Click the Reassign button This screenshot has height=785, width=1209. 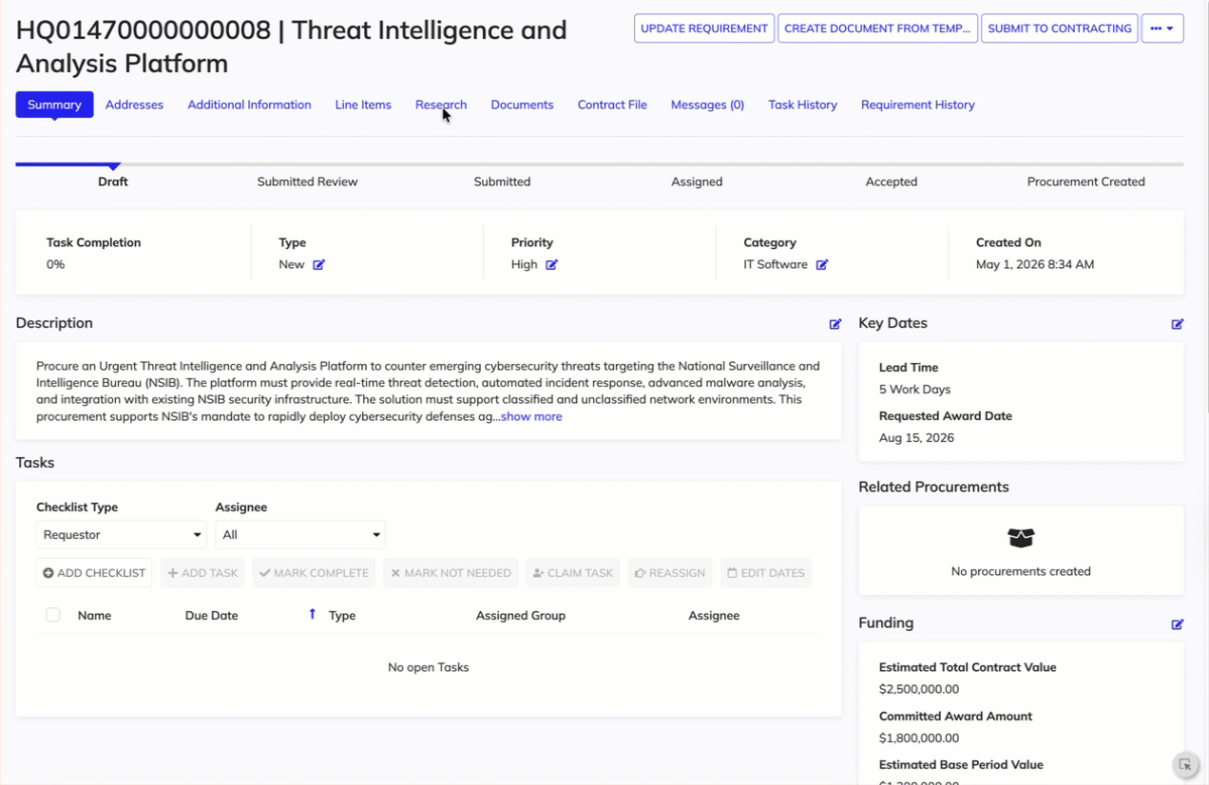670,573
